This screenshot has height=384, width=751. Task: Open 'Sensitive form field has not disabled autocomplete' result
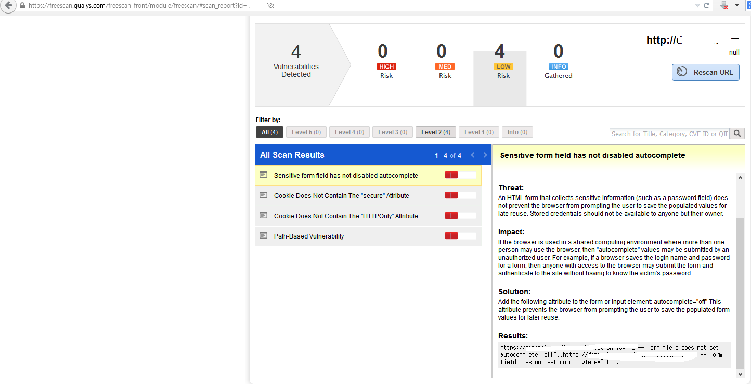point(368,175)
